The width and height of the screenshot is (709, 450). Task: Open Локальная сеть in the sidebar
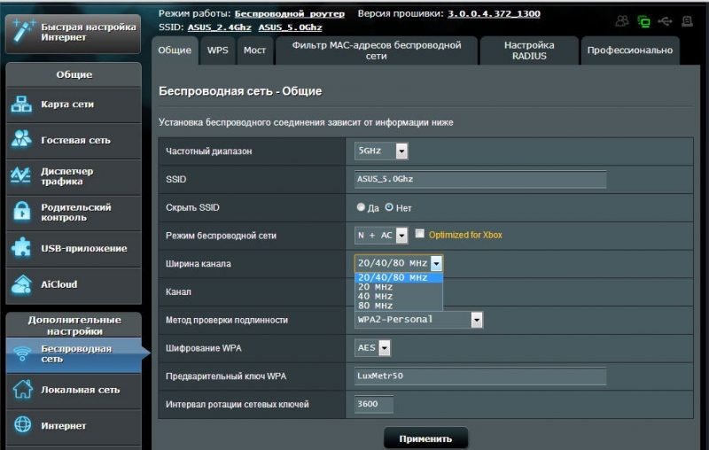click(x=74, y=390)
